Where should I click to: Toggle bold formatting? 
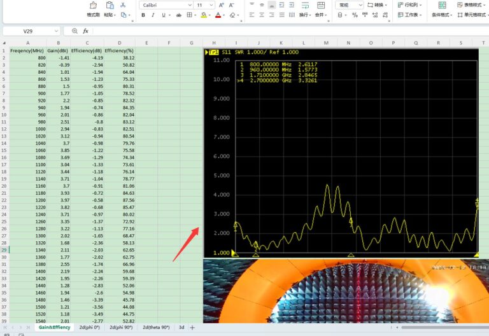click(143, 15)
